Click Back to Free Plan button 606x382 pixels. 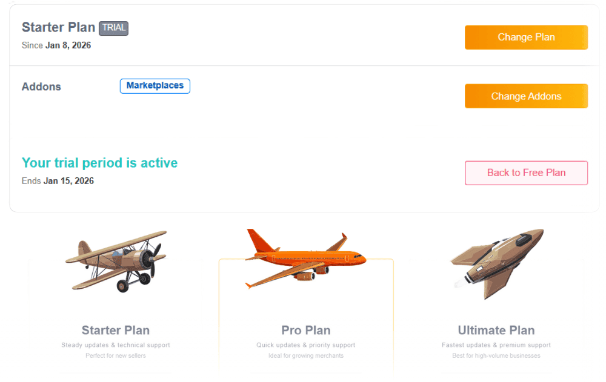pyautogui.click(x=526, y=173)
